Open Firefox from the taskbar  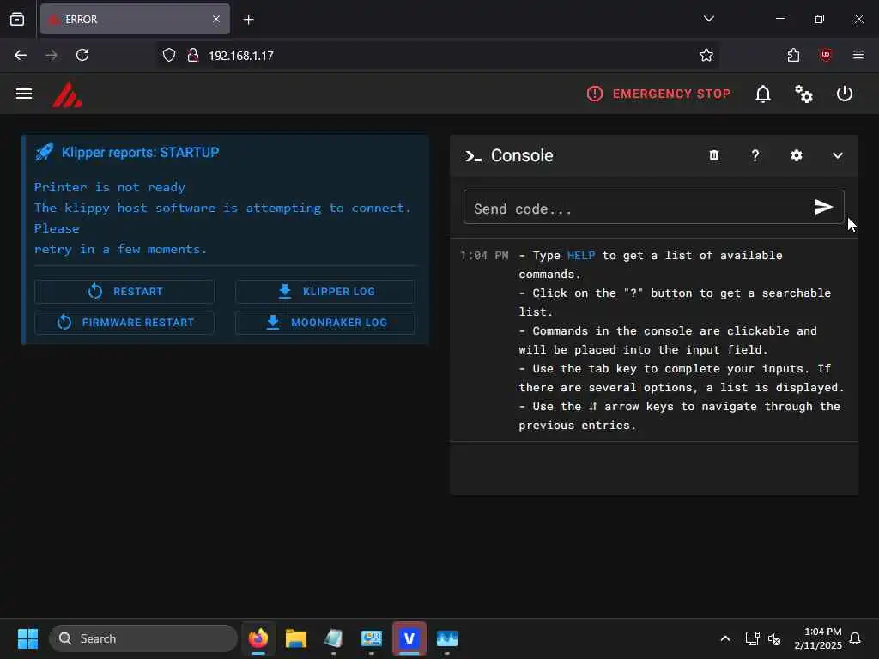258,638
